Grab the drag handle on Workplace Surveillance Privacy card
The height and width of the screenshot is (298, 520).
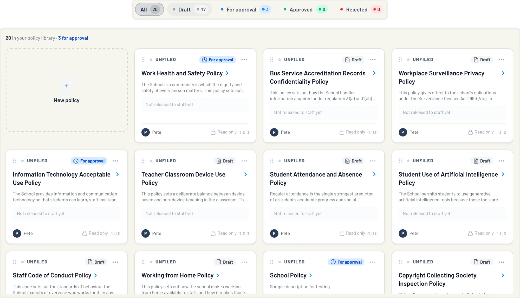click(x=400, y=60)
